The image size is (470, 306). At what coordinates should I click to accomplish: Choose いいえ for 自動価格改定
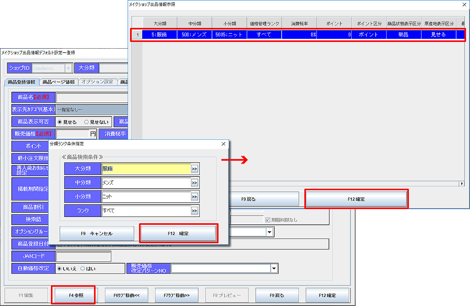pyautogui.click(x=60, y=269)
